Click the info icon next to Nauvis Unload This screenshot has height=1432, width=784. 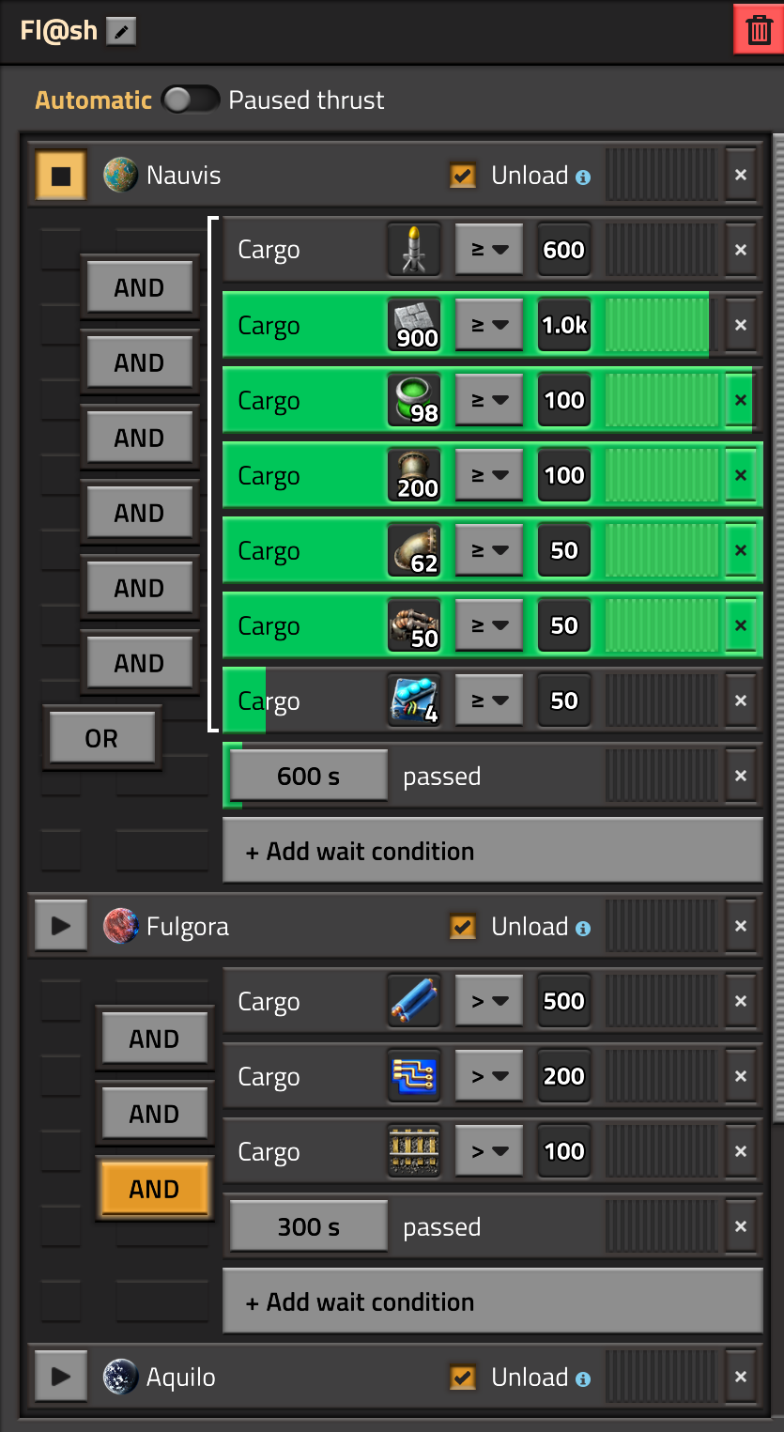(583, 177)
